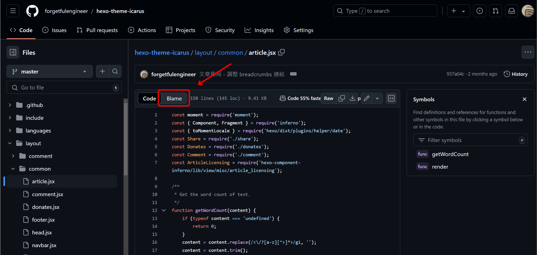Collapse the layout folder
Screen dimensions: 537x255
pos(10,143)
